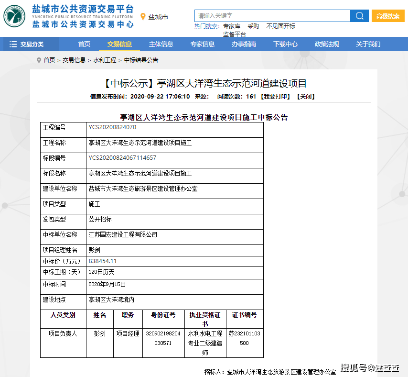Click the 盐城市 city selector text
This screenshot has height=377, width=408.
[158, 17]
